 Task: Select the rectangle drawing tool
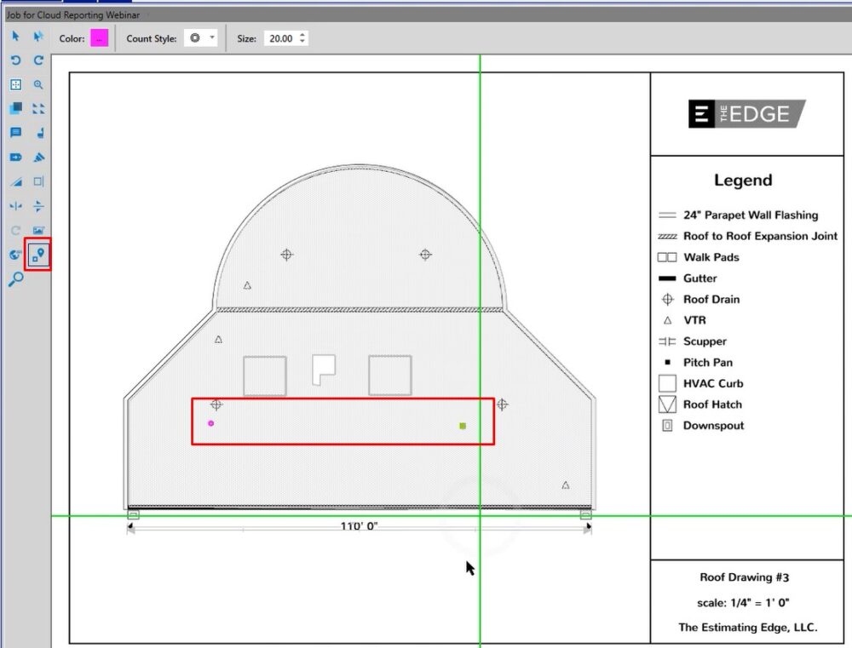(37, 181)
